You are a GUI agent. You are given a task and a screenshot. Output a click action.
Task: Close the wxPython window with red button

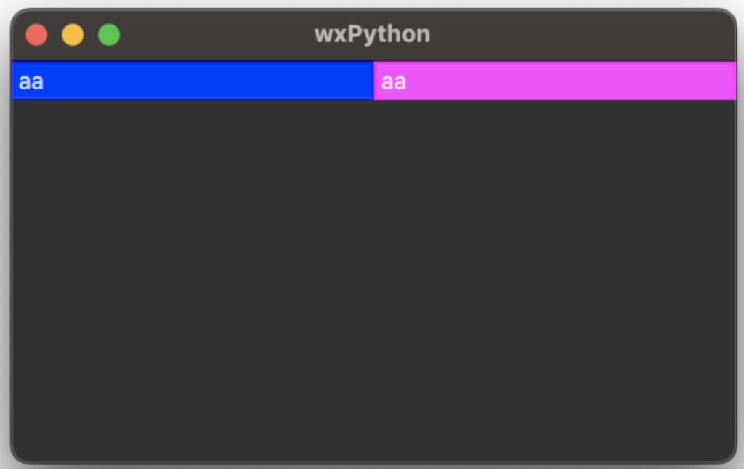pos(36,35)
